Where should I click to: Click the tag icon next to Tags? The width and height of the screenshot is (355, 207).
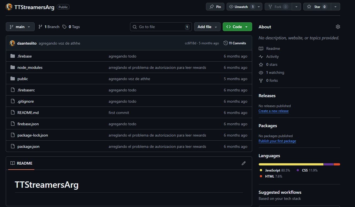pos(64,27)
